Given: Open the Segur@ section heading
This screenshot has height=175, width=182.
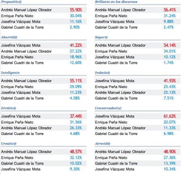Looking at the screenshot, I should (101, 37).
